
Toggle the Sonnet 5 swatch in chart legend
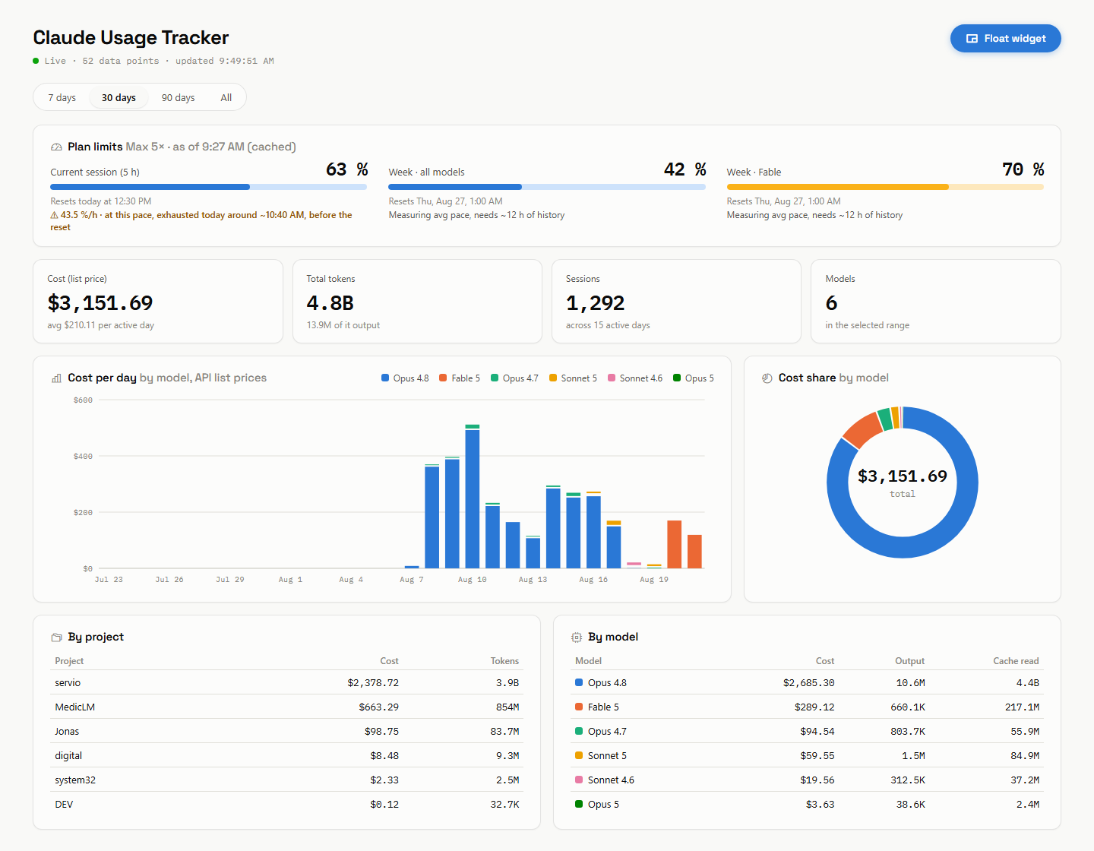pyautogui.click(x=553, y=378)
